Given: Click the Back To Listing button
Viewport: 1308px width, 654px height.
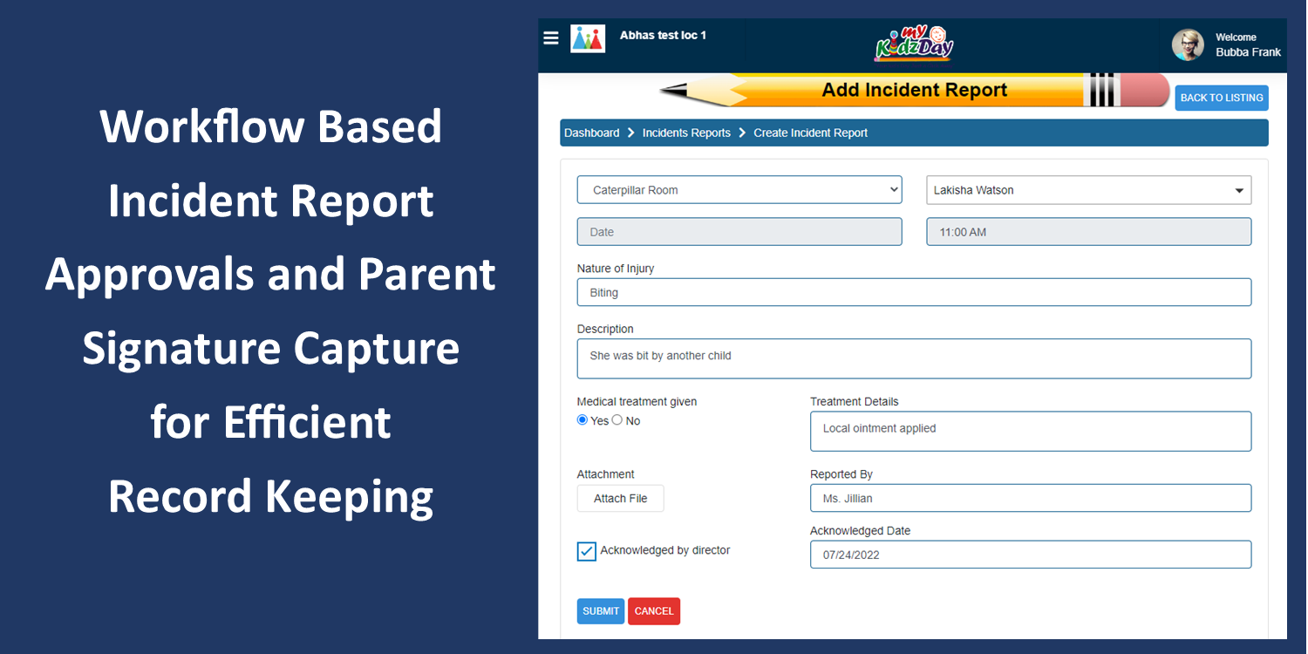Looking at the screenshot, I should pyautogui.click(x=1222, y=98).
